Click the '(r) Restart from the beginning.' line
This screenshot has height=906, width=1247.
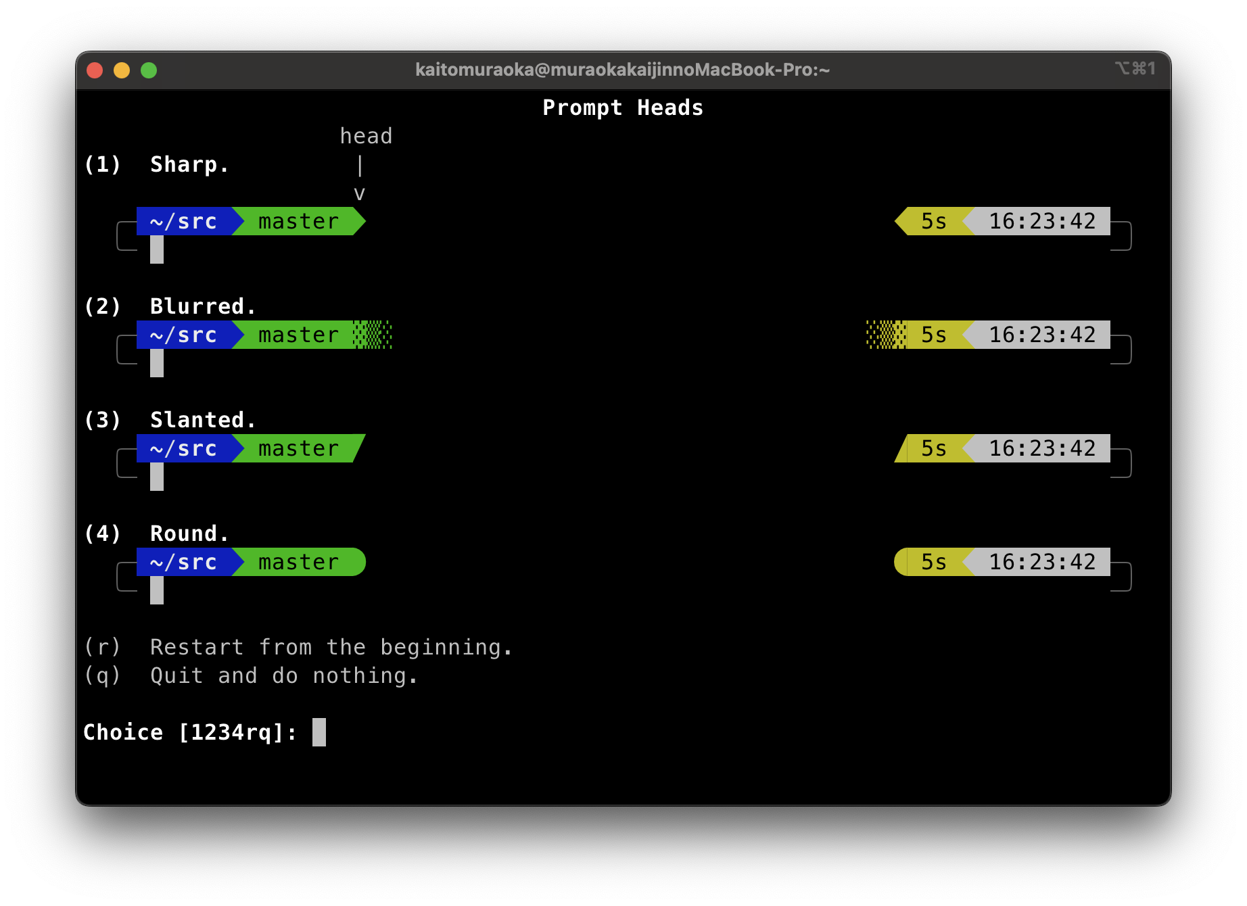(298, 647)
